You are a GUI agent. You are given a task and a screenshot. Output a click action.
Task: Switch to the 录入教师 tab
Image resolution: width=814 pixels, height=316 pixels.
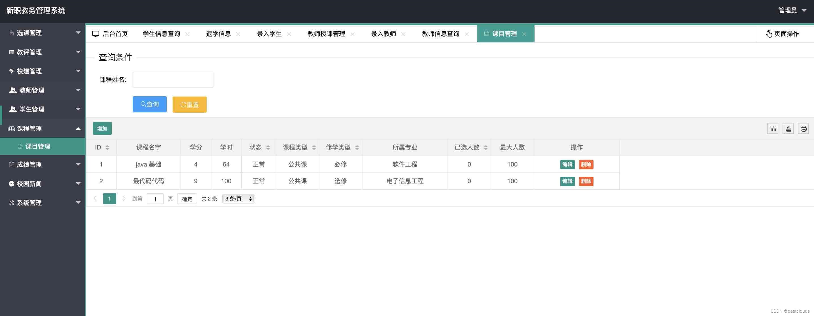(383, 34)
